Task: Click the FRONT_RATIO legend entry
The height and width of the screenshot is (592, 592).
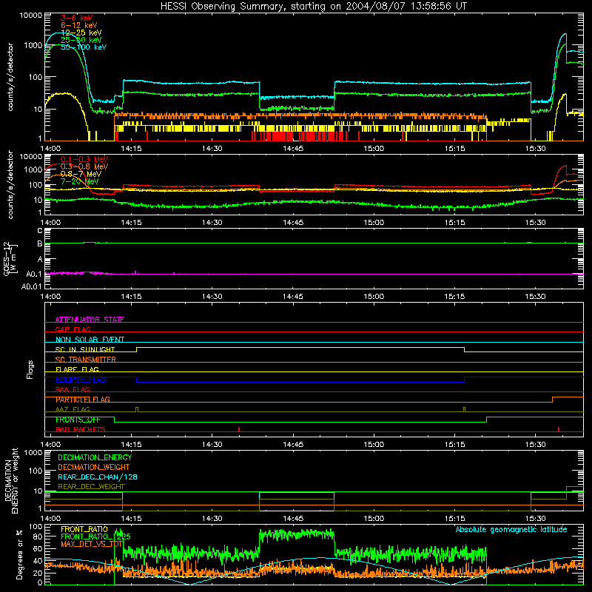Action: [84, 529]
